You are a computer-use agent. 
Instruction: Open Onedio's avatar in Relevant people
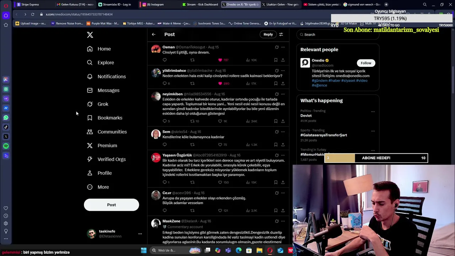305,63
